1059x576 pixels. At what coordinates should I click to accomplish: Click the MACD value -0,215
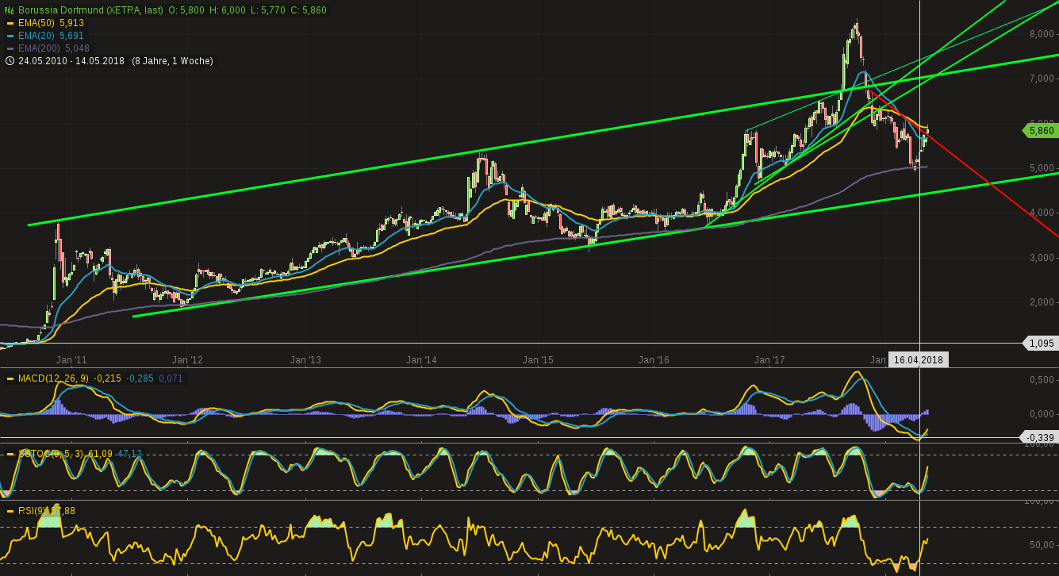(x=108, y=378)
